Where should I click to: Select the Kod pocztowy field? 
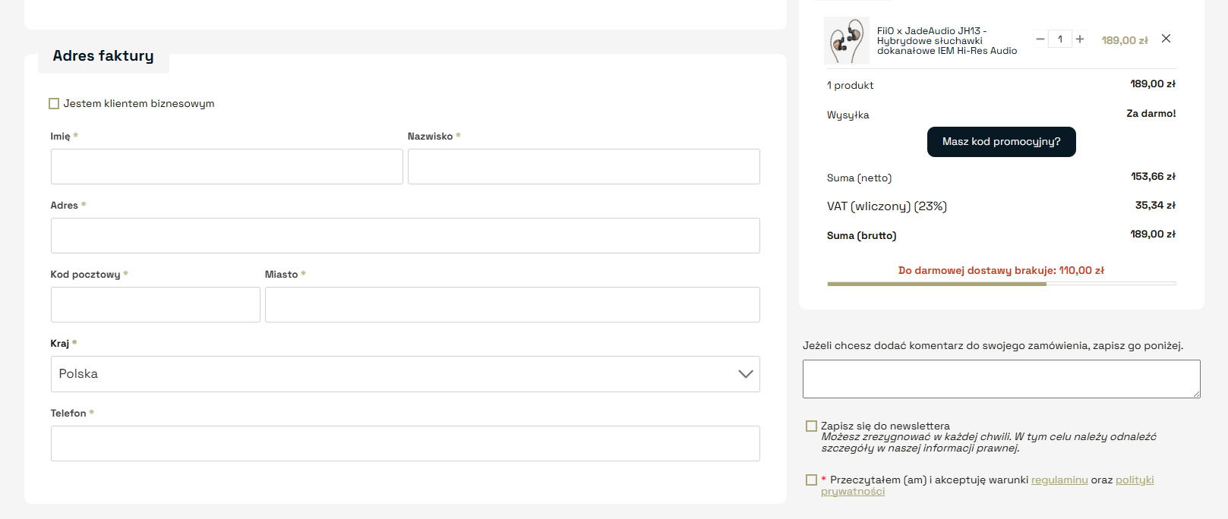click(155, 305)
